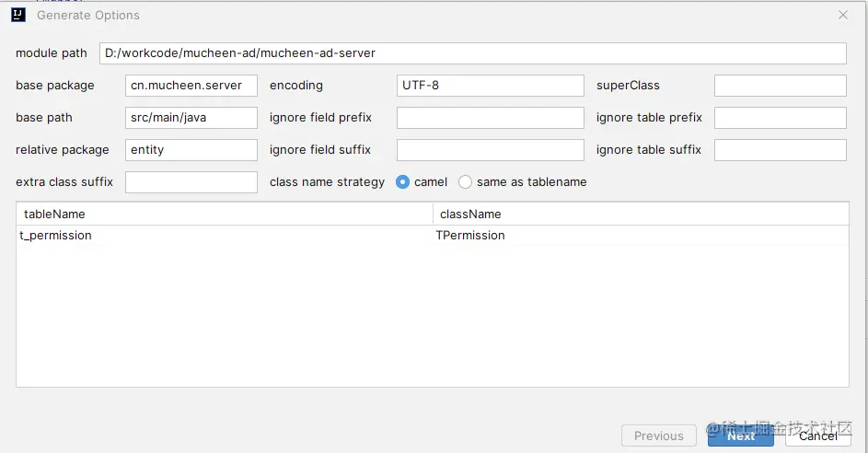Click the superClass input field

(x=780, y=86)
